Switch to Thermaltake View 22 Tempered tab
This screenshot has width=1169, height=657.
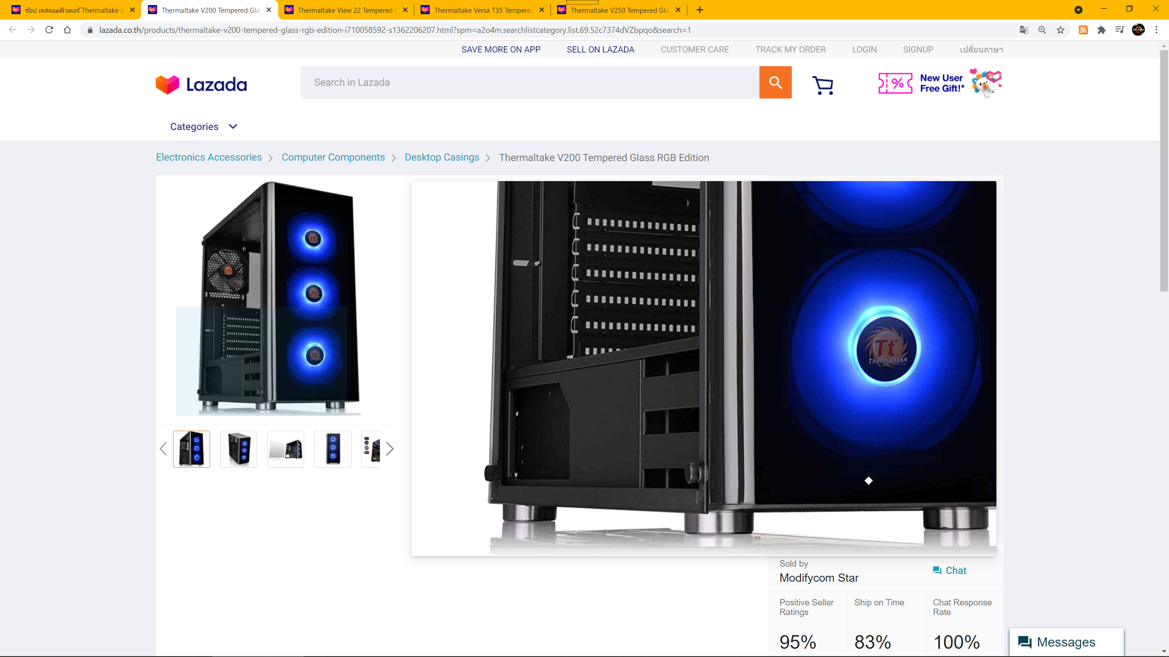[x=346, y=10]
